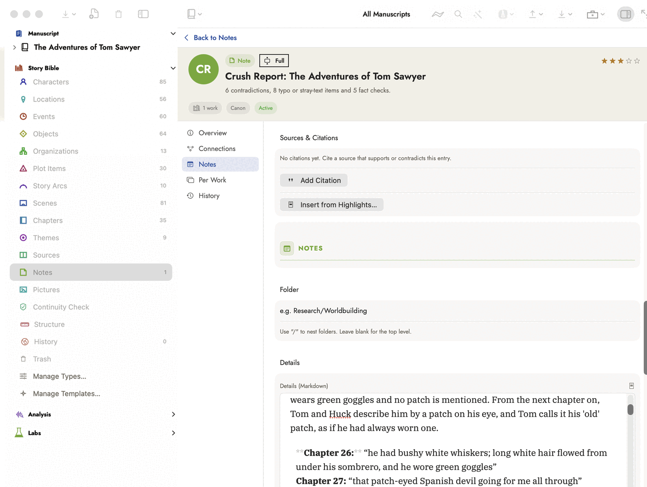Expand The Adventures of Tom Sawyer tree
This screenshot has width=647, height=487.
[15, 47]
